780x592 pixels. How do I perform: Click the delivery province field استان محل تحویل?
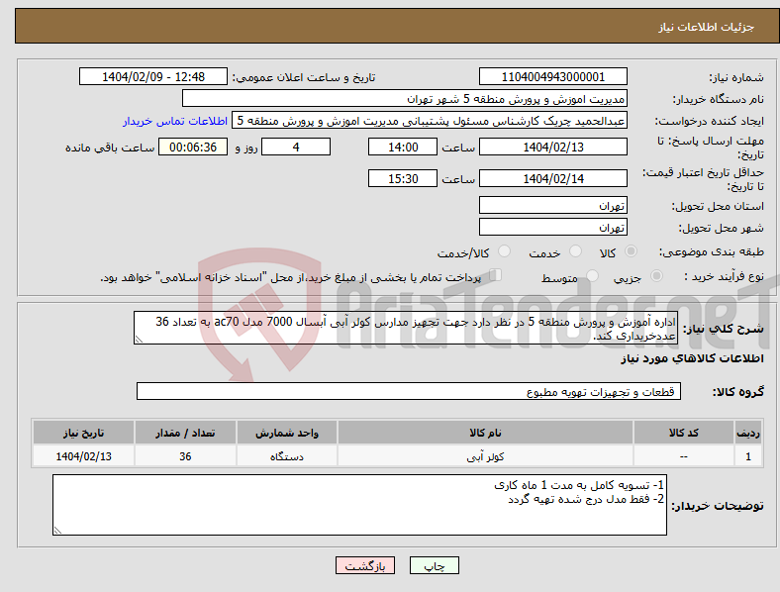552,205
